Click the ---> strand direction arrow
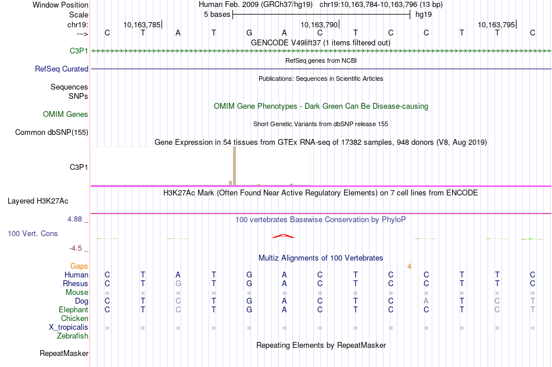Image resolution: width=552 pixels, height=367 pixels. point(83,34)
